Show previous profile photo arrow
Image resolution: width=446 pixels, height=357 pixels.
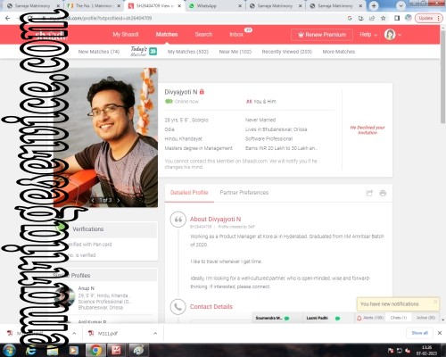(x=93, y=200)
